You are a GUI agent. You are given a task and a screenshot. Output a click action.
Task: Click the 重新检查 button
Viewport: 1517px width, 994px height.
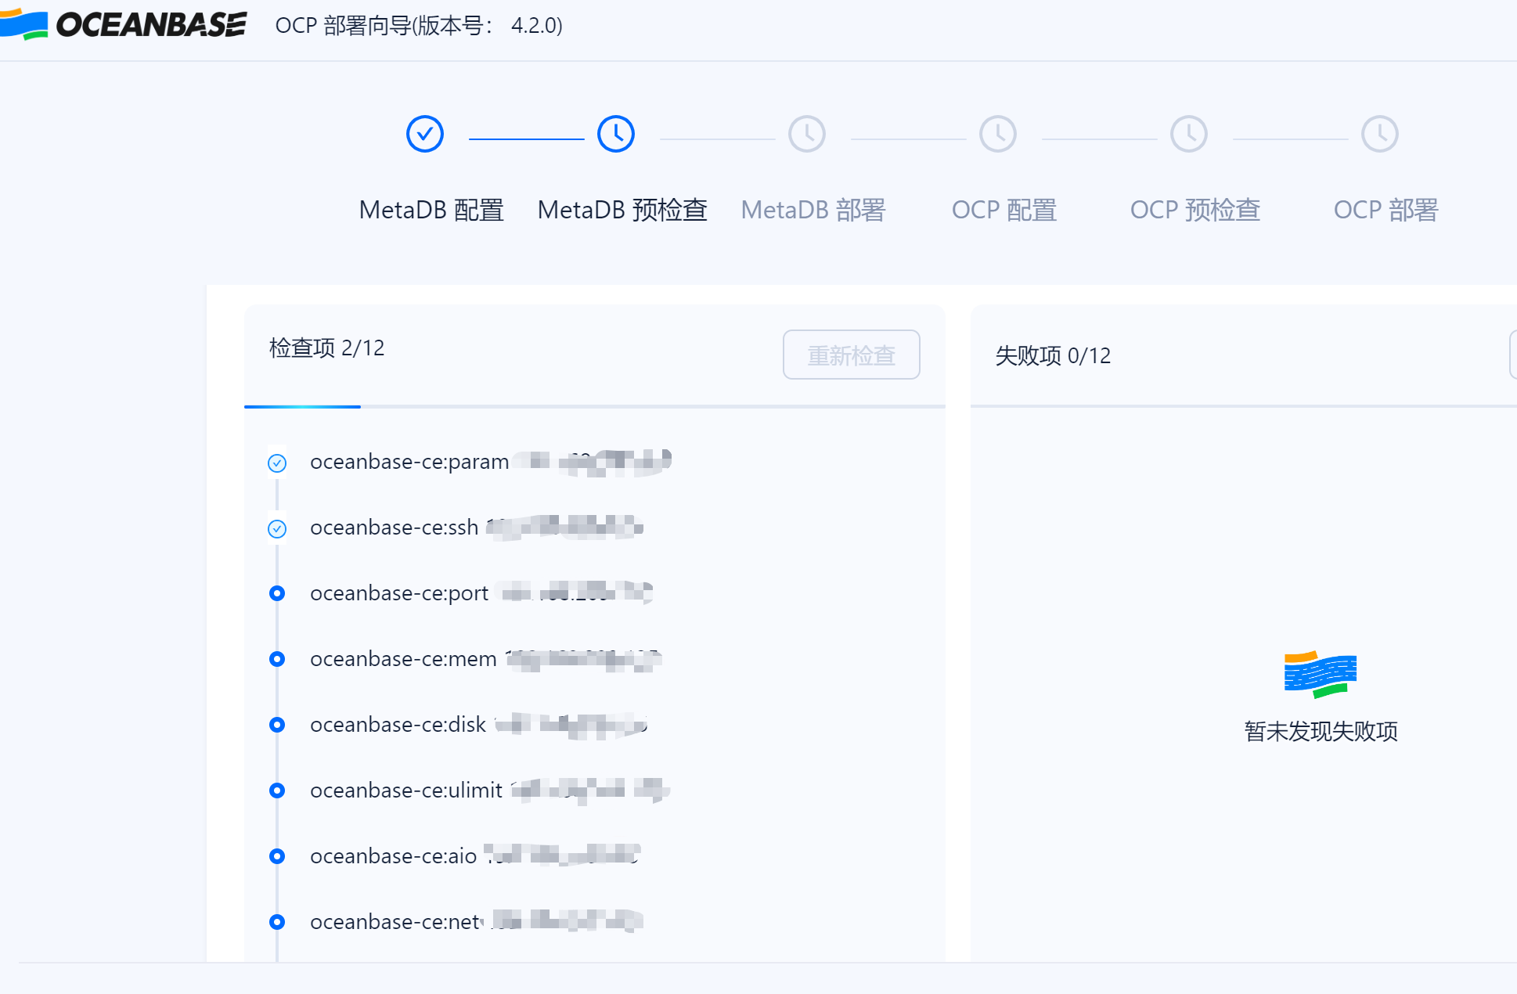click(x=852, y=355)
